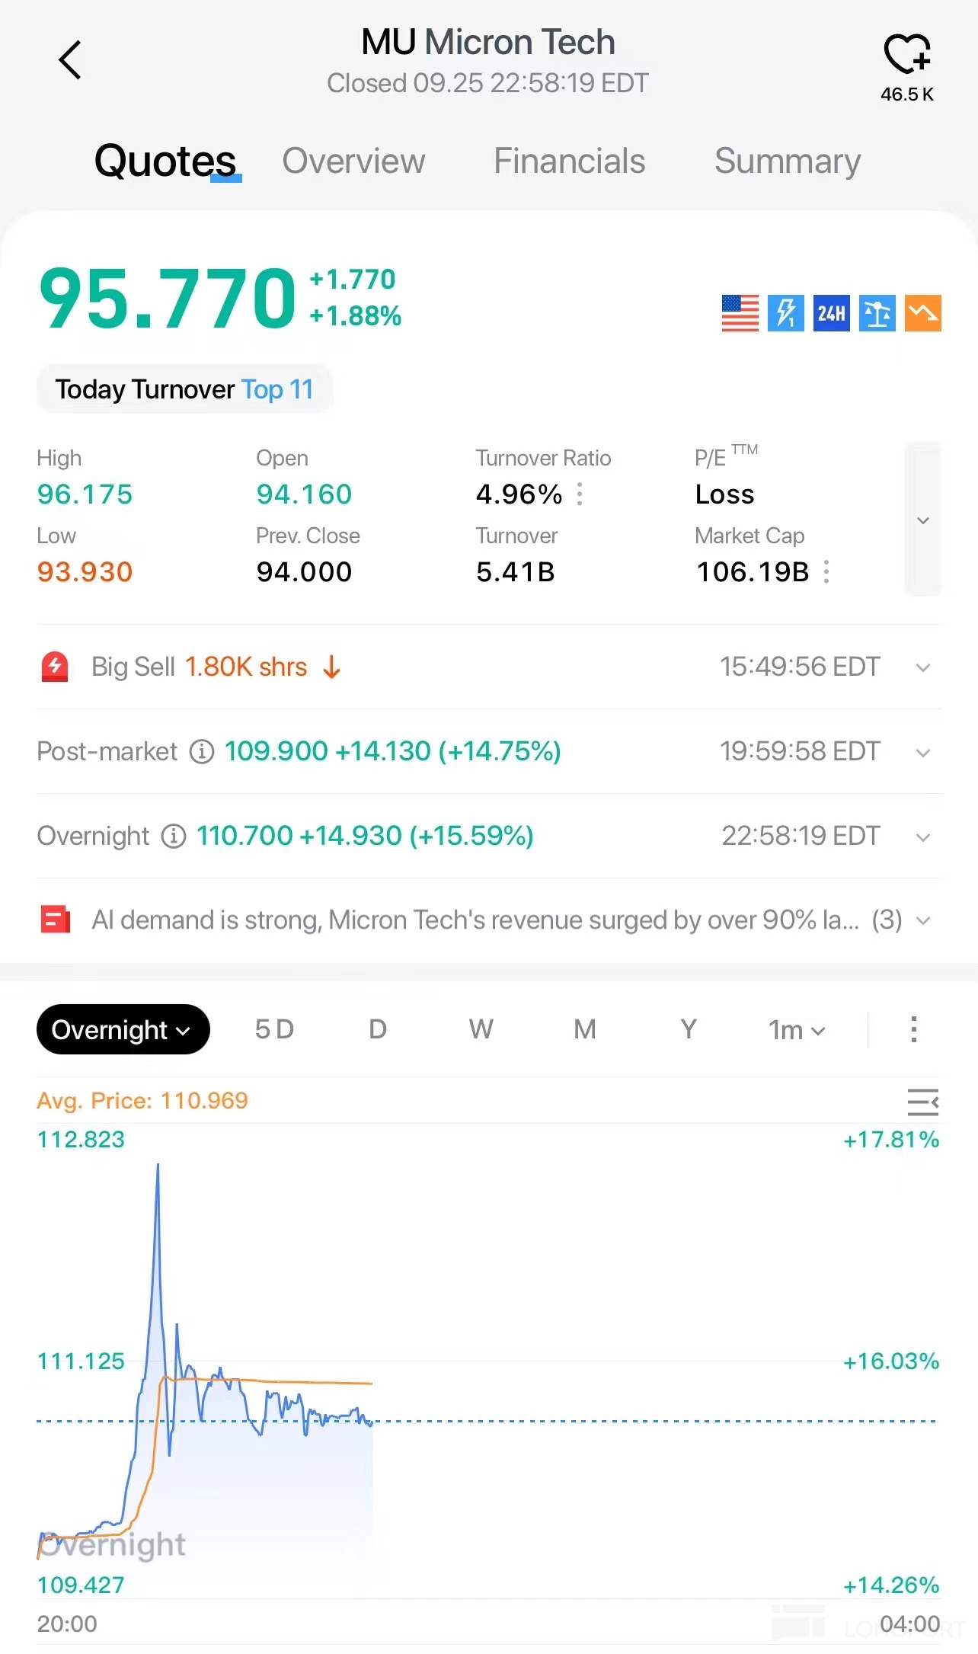The image size is (978, 1654).
Task: Open chart settings list icon
Action: tap(922, 1102)
